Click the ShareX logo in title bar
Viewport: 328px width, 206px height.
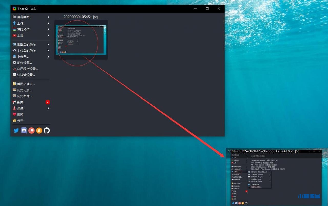14,9
